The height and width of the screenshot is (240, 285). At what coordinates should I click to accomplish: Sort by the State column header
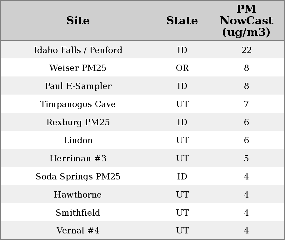coord(182,21)
